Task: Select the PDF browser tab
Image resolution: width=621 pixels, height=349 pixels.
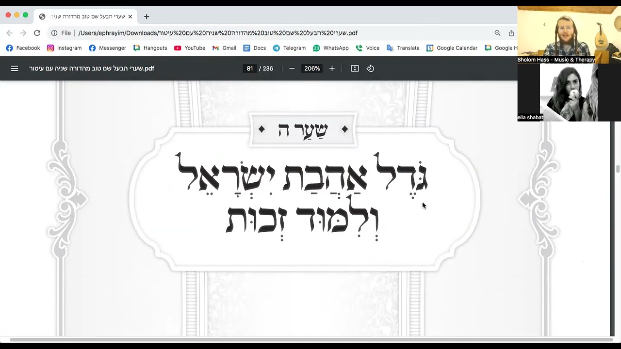Action: (86, 16)
